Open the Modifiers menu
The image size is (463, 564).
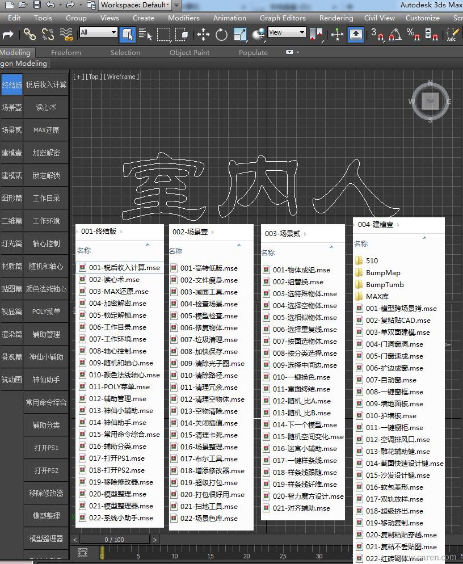(x=183, y=18)
